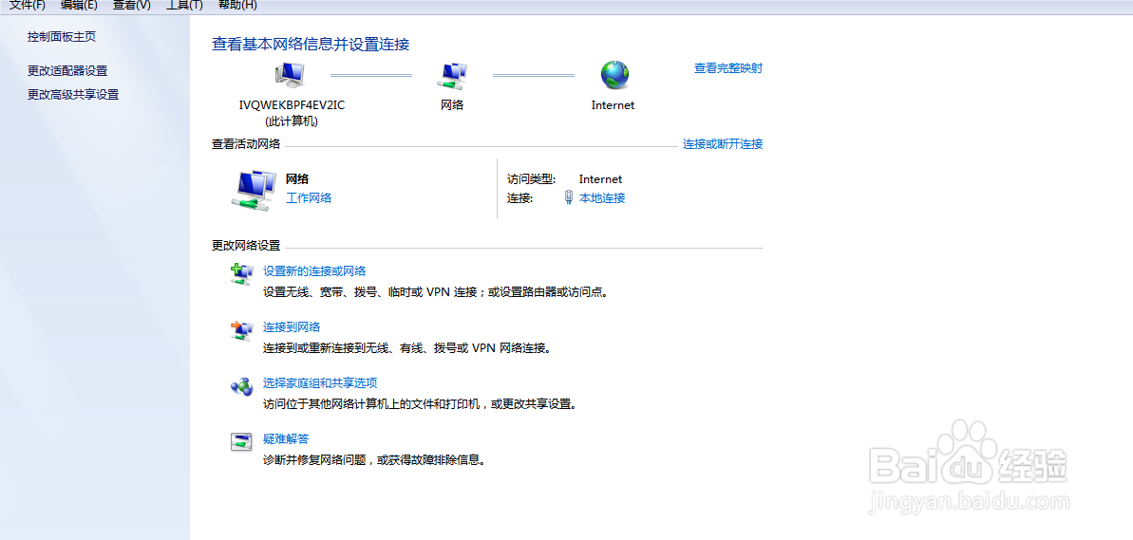Click the 选择家庭组和共享选项 icon
The width and height of the screenshot is (1133, 540).
[x=241, y=386]
